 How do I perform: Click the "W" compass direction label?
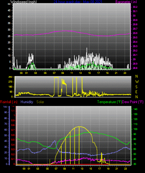coord(137,82)
